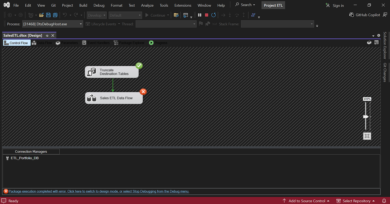Select the Truncate Destination Tables task

tap(112, 72)
